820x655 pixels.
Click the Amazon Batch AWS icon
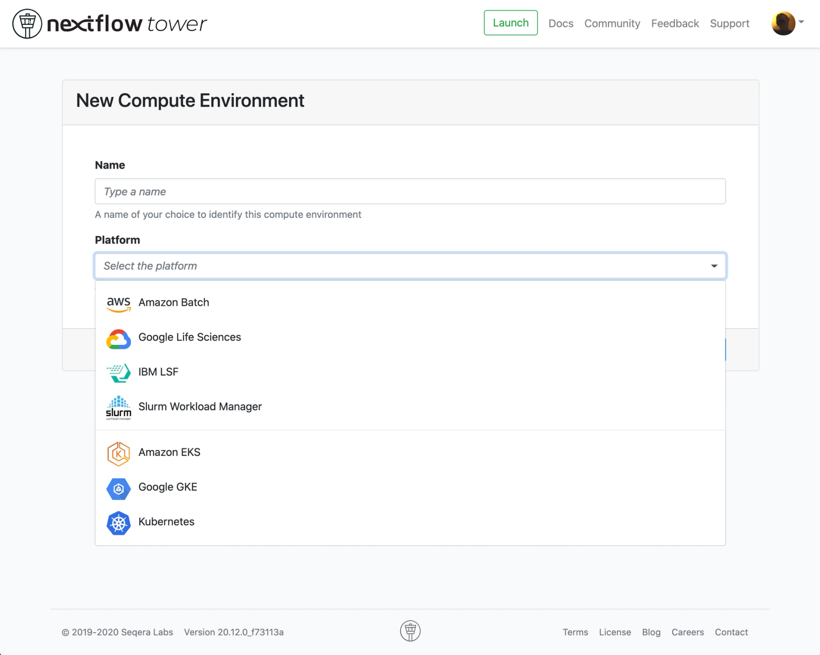pos(118,304)
